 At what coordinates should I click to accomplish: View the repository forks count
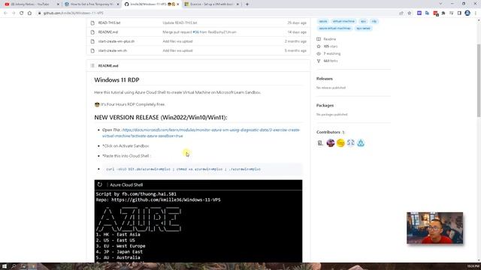(x=331, y=61)
